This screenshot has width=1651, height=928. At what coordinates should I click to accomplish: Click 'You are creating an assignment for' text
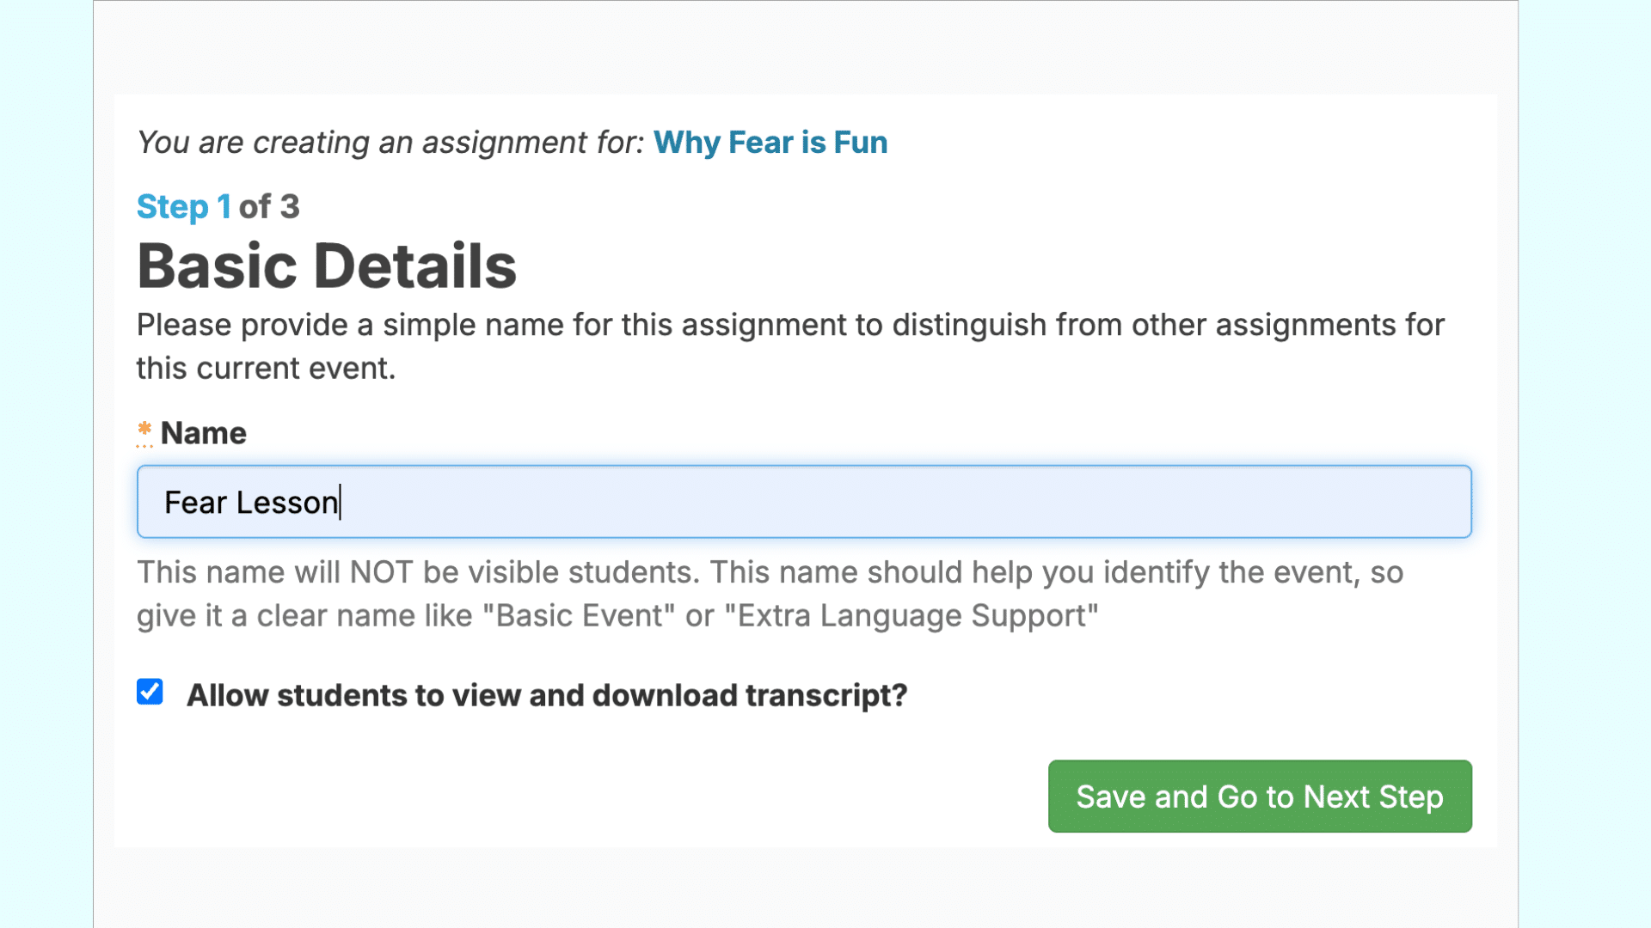point(390,143)
